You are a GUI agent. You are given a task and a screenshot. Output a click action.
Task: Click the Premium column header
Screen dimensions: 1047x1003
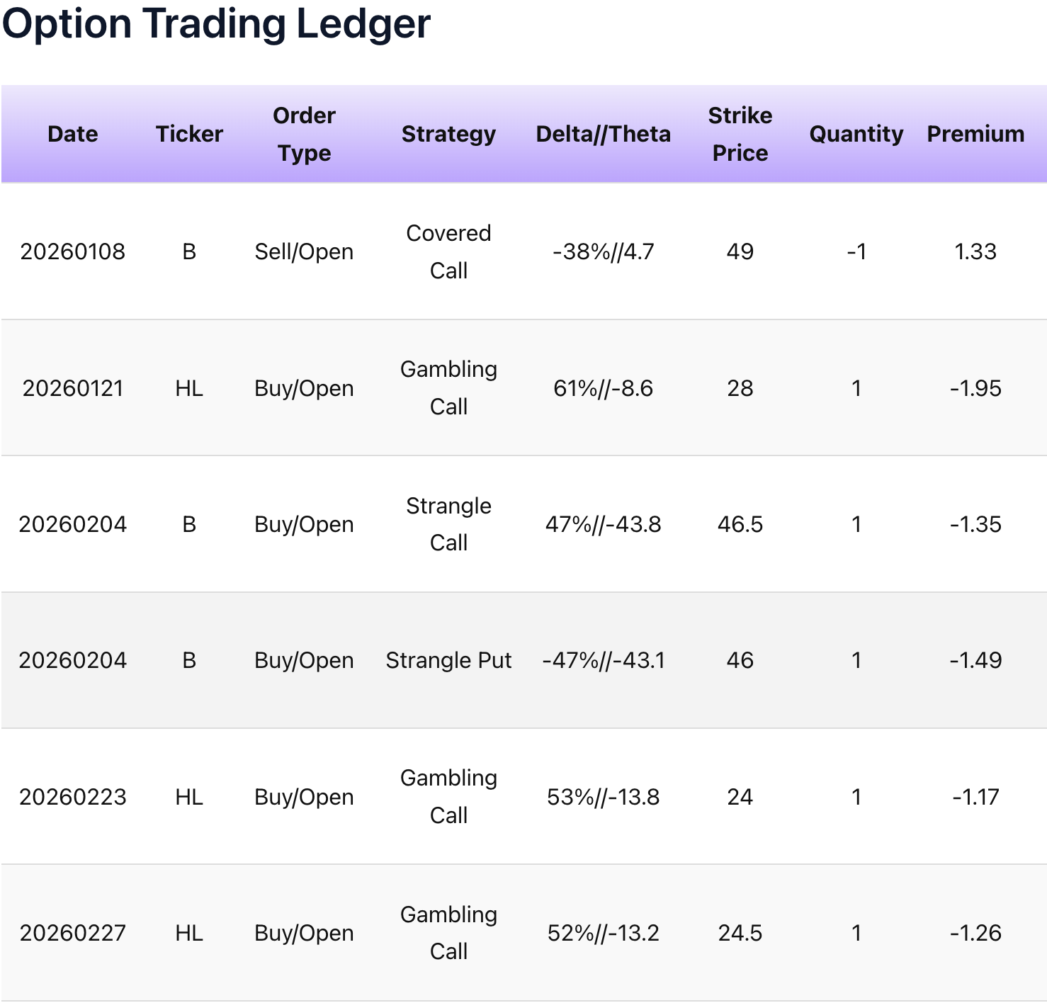(x=975, y=134)
